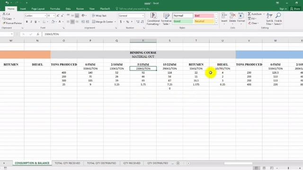Open Conditional Formatting menu
The width and height of the screenshot is (303, 170).
153,19
